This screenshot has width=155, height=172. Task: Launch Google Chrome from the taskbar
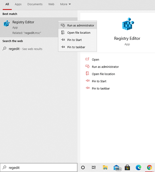point(150,167)
